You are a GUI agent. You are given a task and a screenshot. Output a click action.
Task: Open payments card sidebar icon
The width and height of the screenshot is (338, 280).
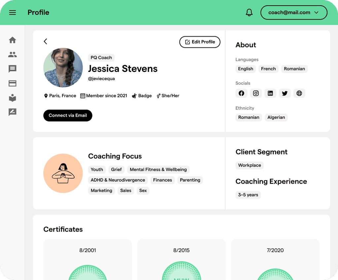pos(13,83)
